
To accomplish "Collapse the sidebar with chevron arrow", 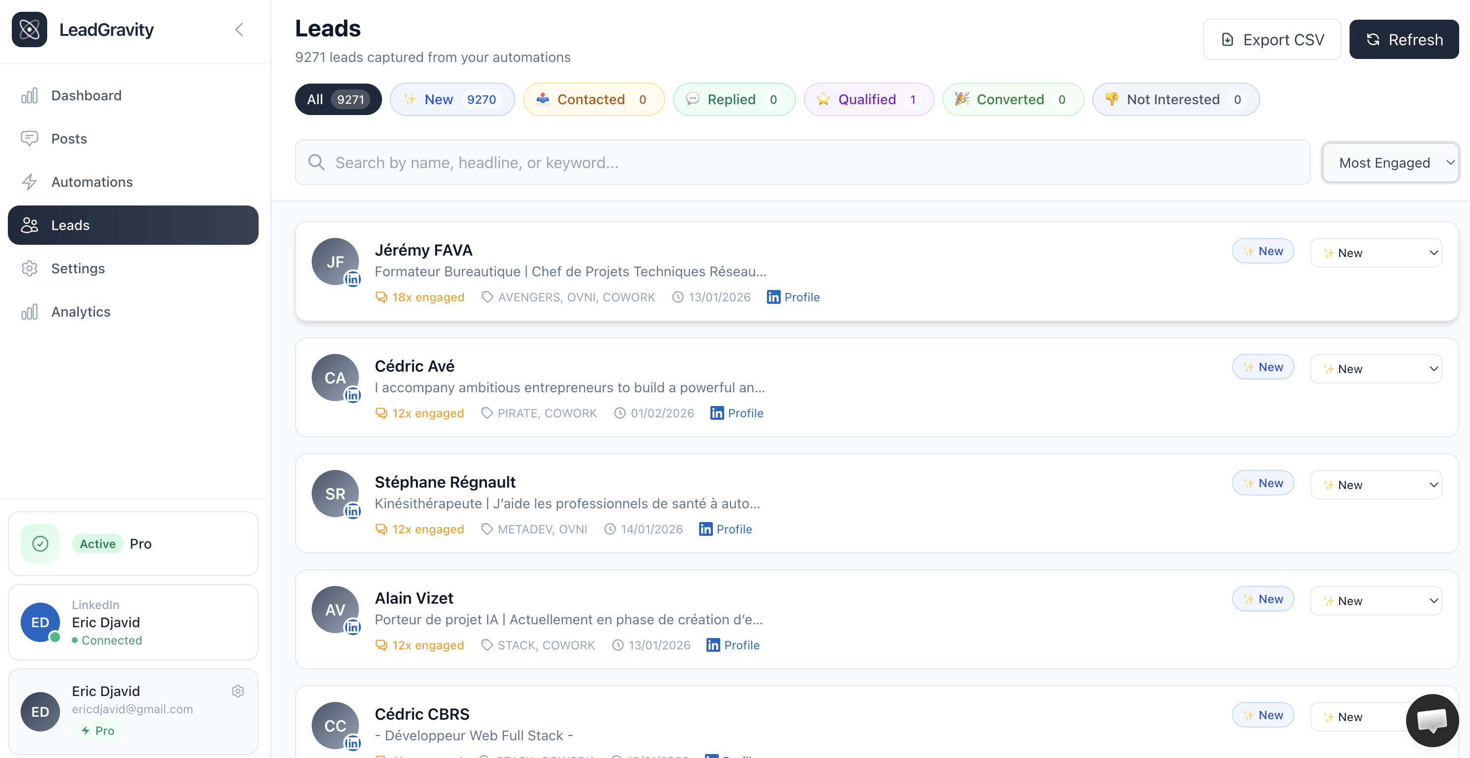I will [x=239, y=29].
